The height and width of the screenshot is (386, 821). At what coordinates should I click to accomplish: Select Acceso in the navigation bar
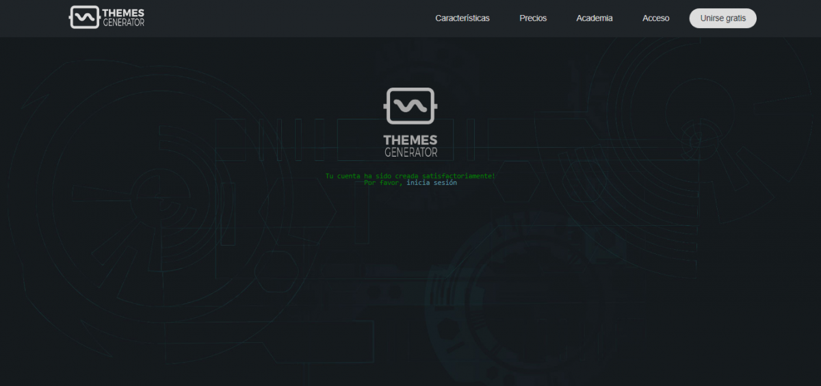(x=655, y=18)
